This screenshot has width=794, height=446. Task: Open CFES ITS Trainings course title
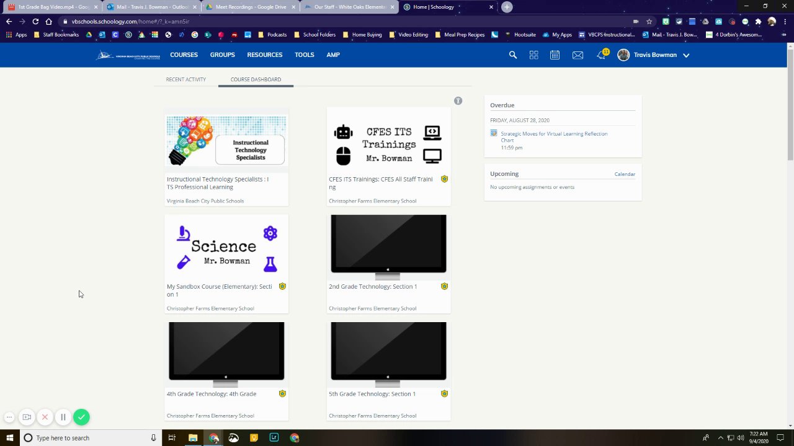point(380,183)
